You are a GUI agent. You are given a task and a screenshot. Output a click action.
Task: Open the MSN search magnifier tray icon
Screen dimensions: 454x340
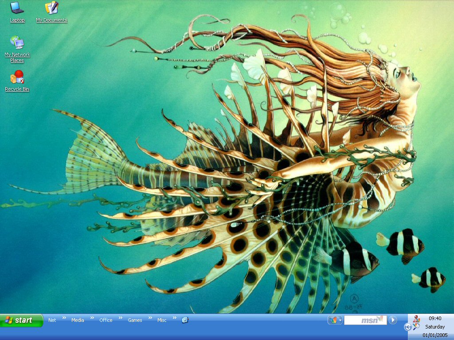pyautogui.click(x=416, y=327)
